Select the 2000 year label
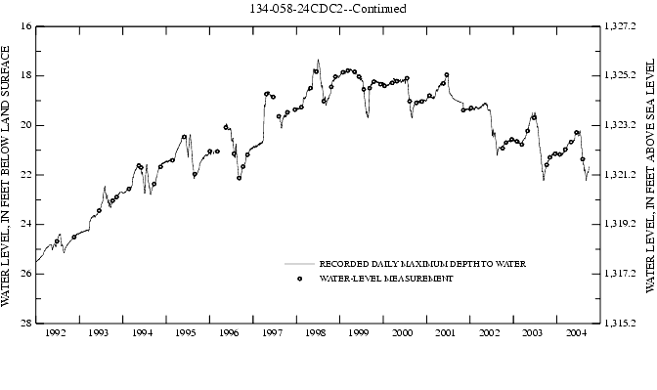Viewport: 657px width, 390px height. pyautogui.click(x=402, y=333)
